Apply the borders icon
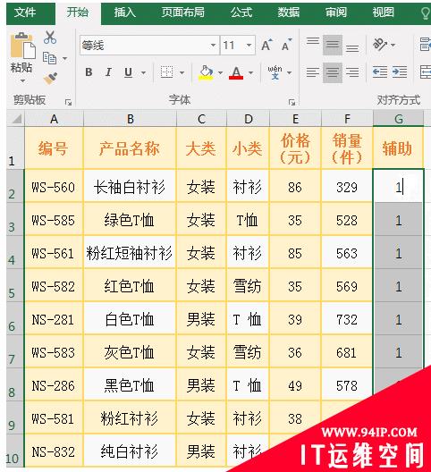 click(x=166, y=72)
